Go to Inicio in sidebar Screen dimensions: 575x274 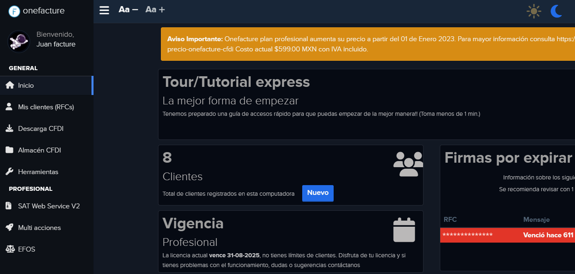click(x=26, y=86)
